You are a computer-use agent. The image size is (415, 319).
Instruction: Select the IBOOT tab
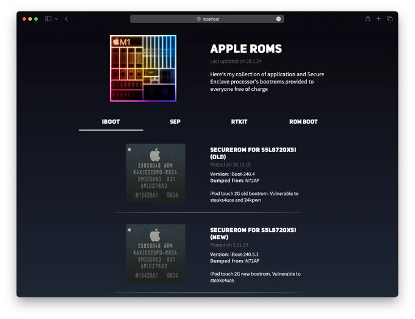[x=111, y=121]
